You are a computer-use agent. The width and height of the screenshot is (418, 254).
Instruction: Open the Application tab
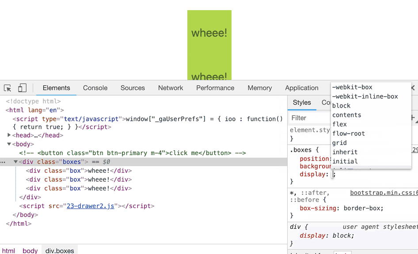(302, 88)
